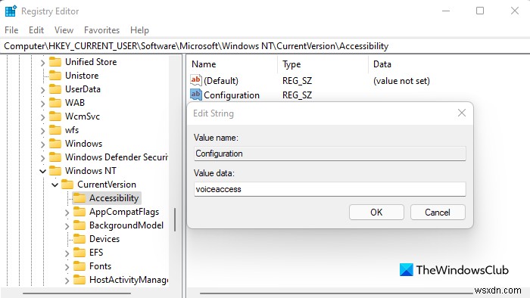Cancel the Edit String dialog
This screenshot has width=530, height=298.
[x=438, y=213]
